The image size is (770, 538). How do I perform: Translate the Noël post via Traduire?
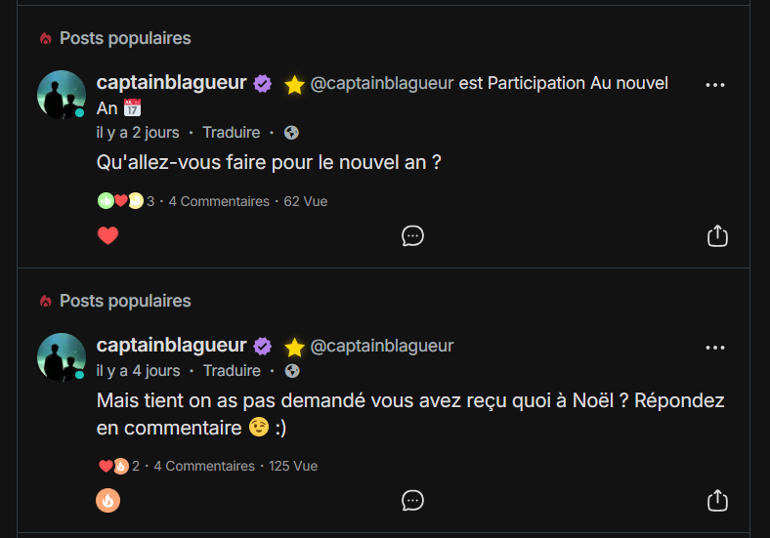232,371
